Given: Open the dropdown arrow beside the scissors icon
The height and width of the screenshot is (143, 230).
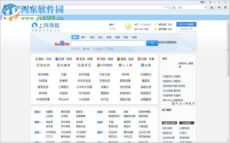Looking at the screenshot, I should point(214,7).
